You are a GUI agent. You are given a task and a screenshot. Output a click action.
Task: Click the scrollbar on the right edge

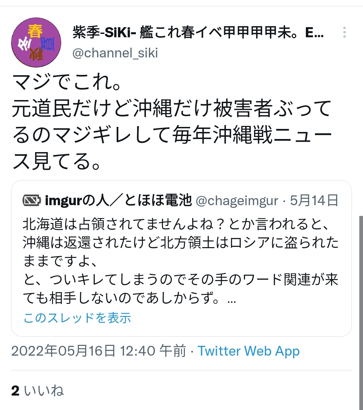point(361,312)
